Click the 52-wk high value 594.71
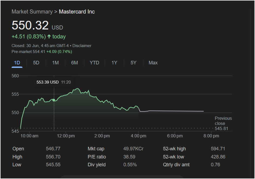The width and height of the screenshot is (255, 179). 218,149
